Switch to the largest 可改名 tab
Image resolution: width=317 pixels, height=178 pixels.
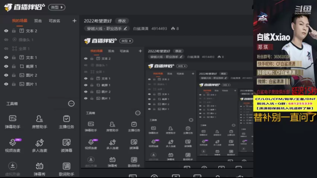(x=54, y=21)
